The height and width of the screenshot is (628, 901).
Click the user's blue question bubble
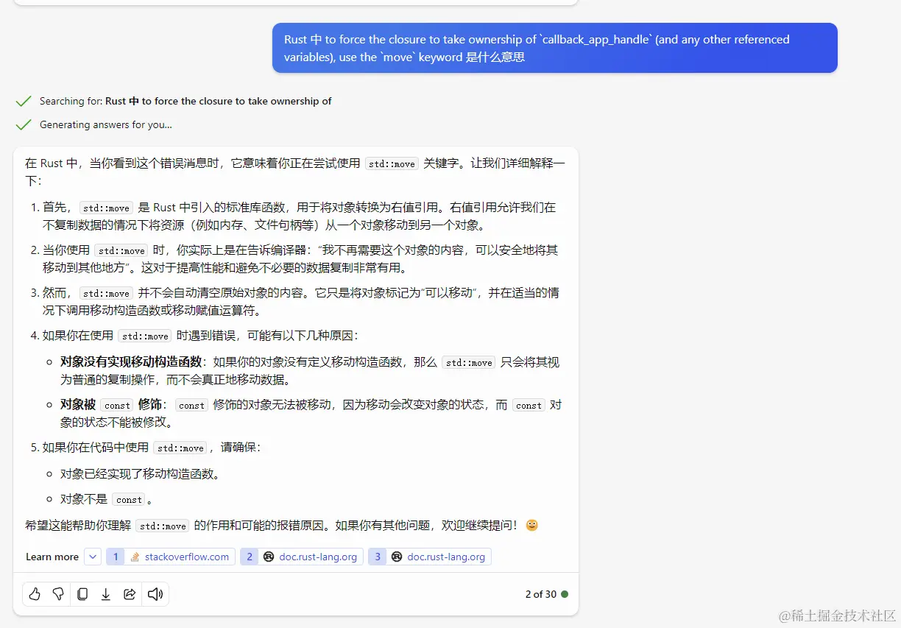[x=555, y=47]
